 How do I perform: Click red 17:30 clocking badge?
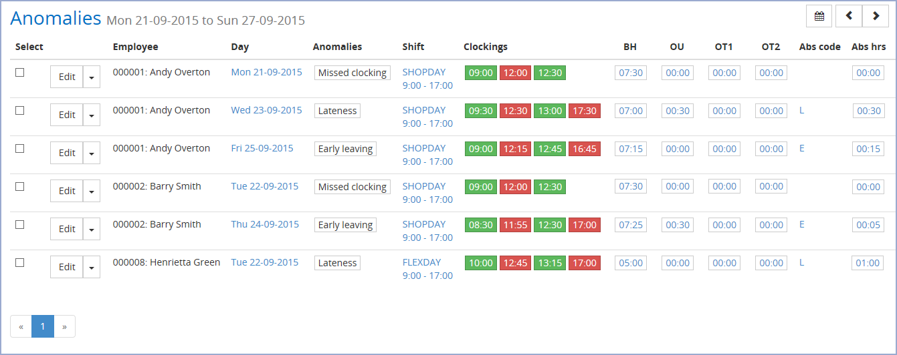tap(585, 111)
